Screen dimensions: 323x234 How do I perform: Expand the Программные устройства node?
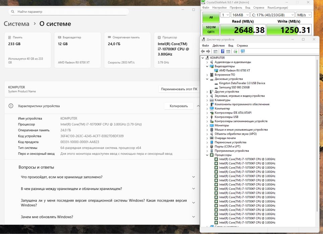(x=207, y=151)
